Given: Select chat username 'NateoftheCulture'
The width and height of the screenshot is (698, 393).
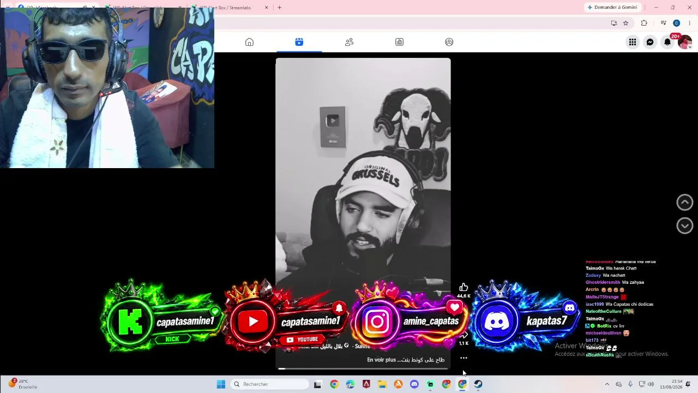Looking at the screenshot, I should pos(604,311).
